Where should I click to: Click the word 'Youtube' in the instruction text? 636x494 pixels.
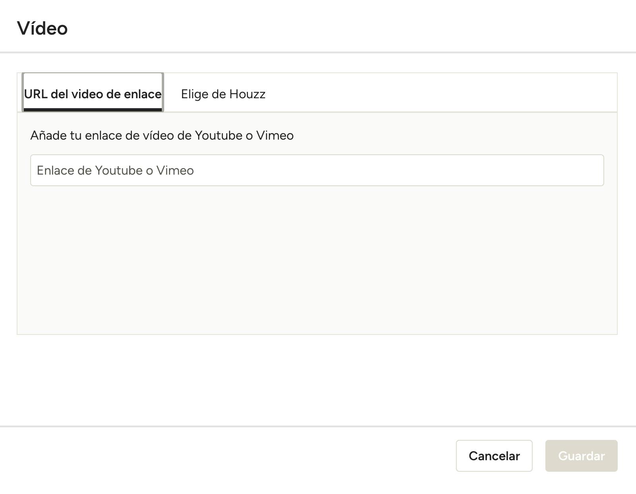pos(219,136)
